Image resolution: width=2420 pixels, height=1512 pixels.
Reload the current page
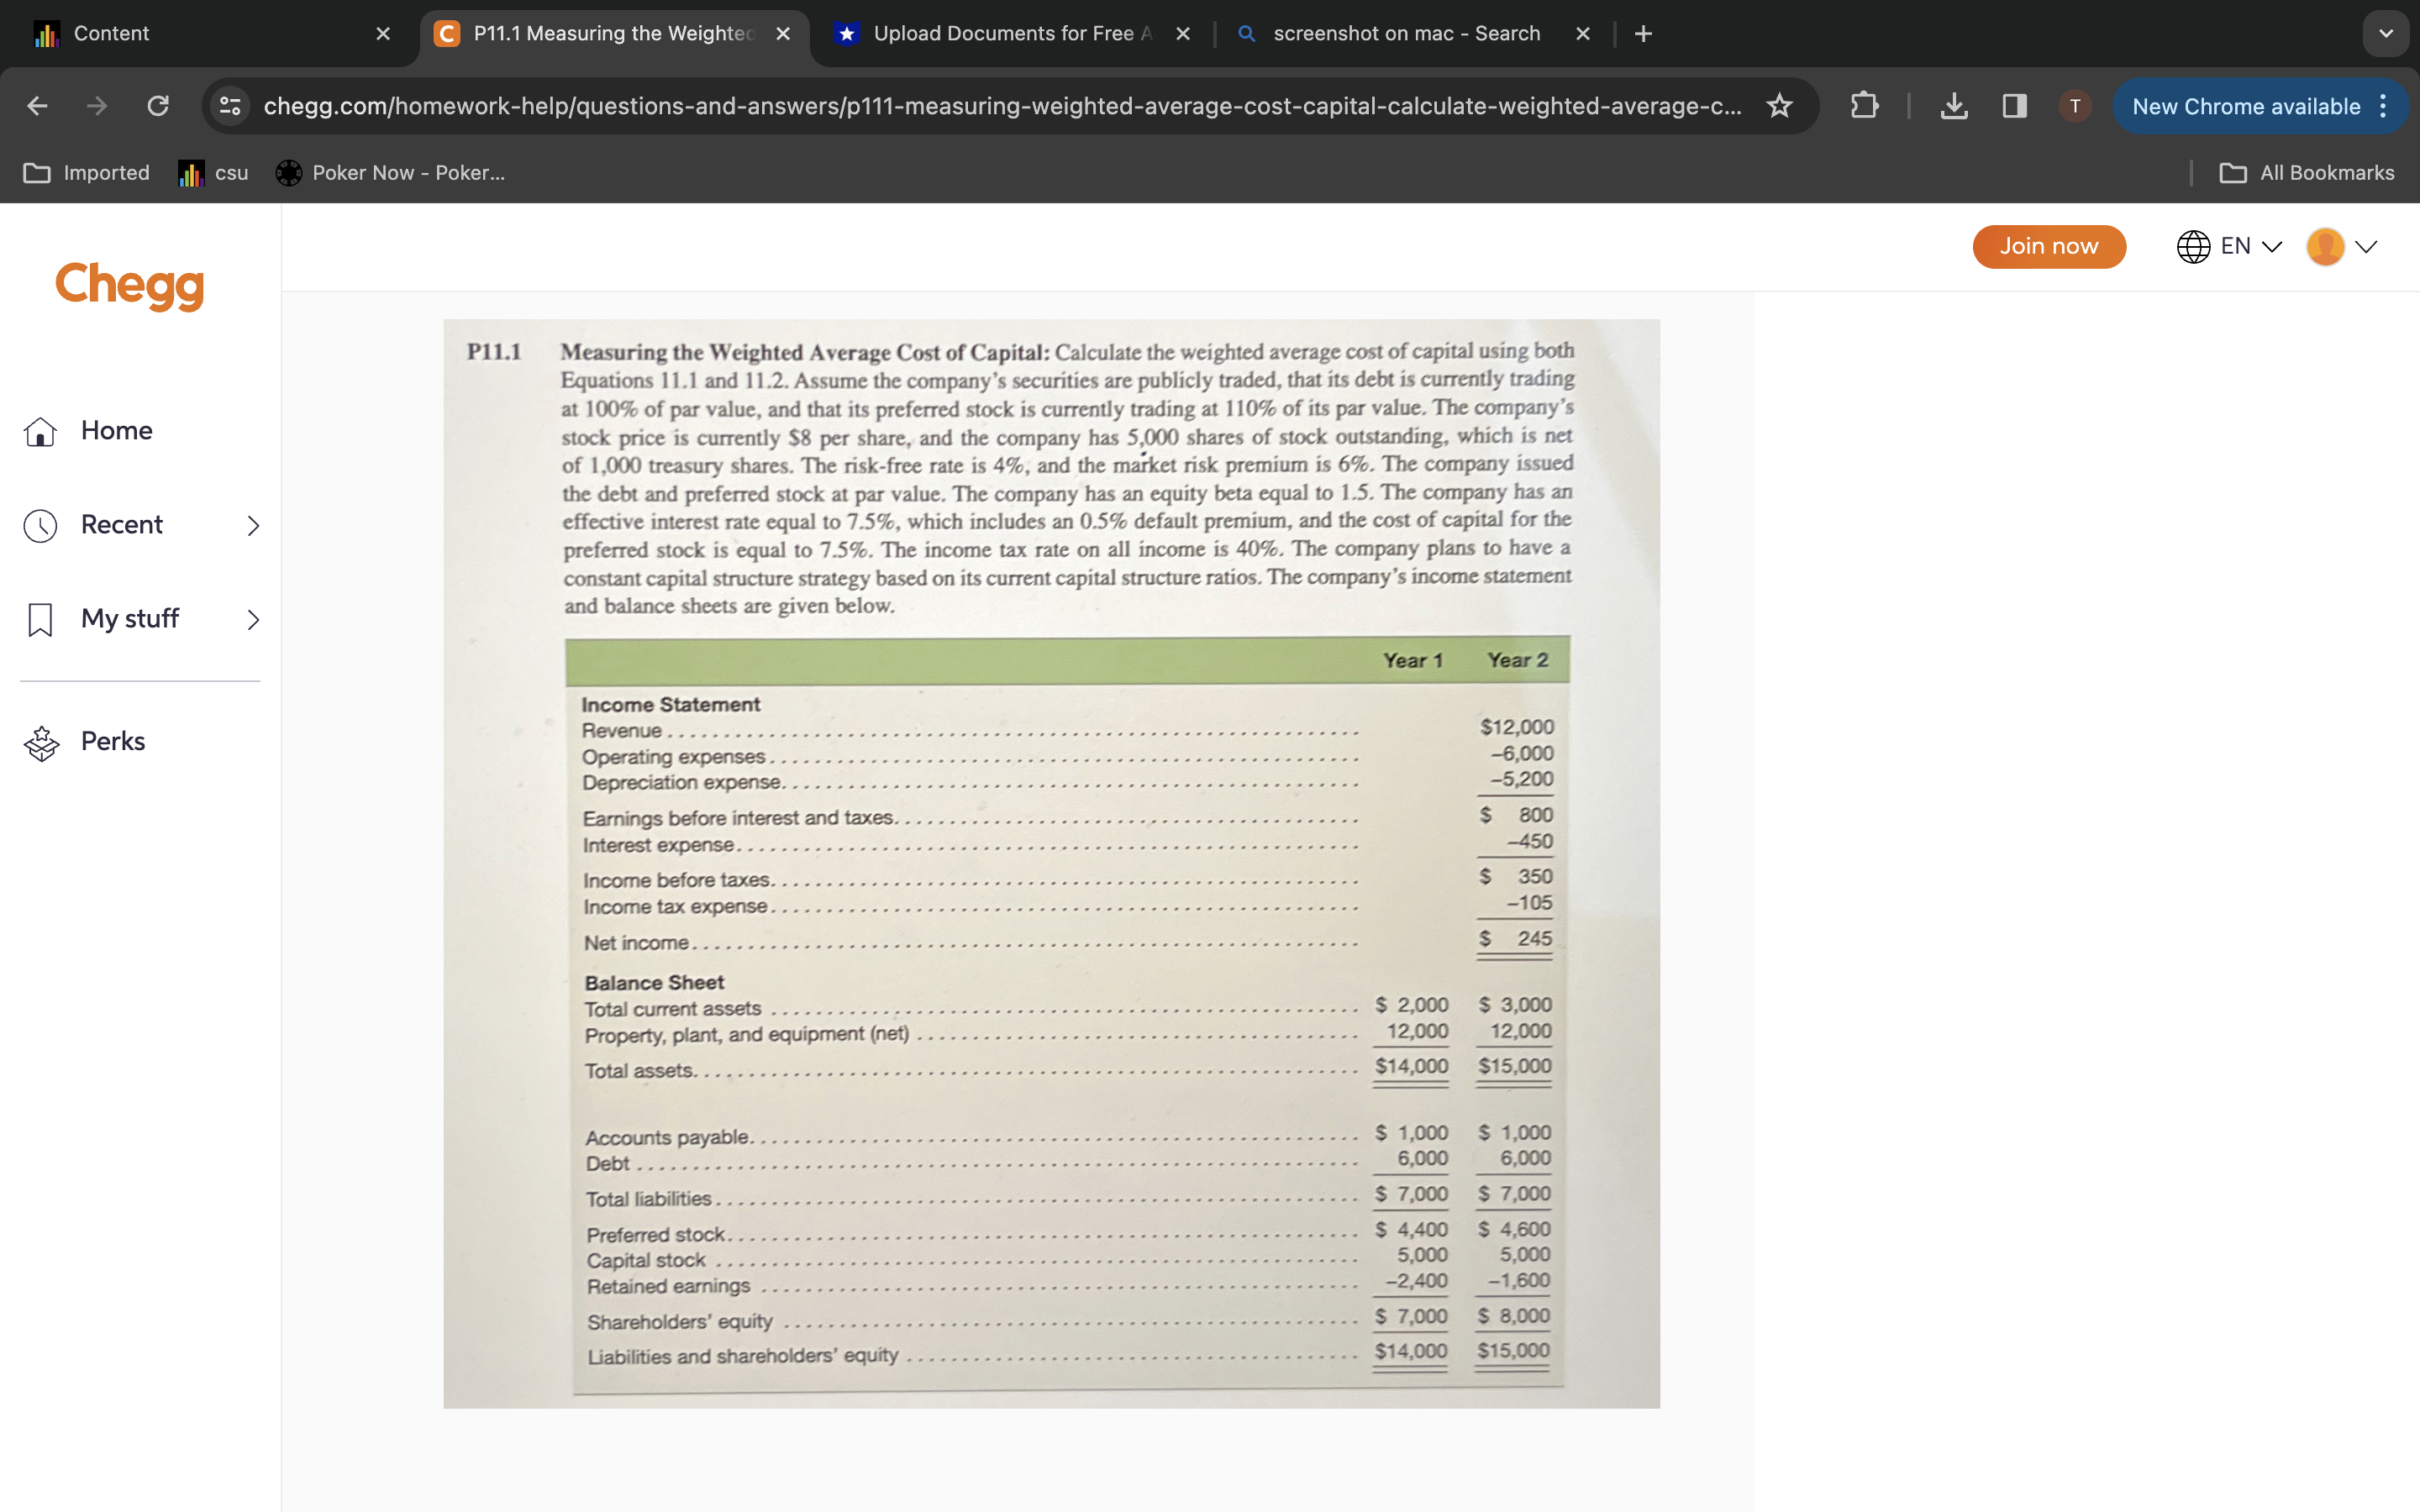[x=157, y=106]
